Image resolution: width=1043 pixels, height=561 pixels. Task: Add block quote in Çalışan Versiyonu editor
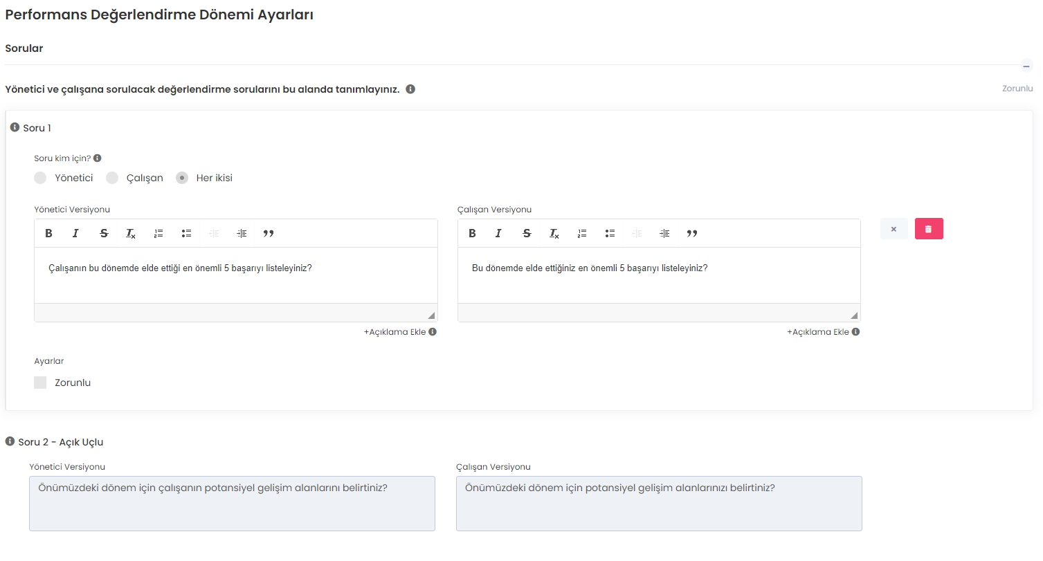(692, 234)
